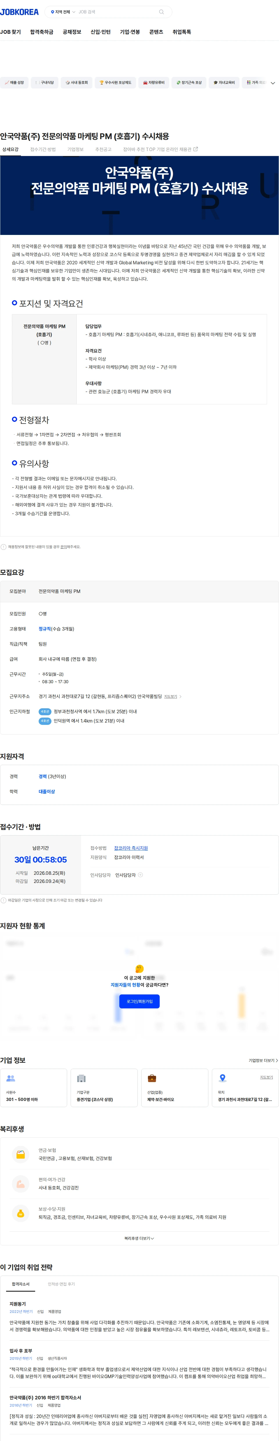Open the 합격축하금 menu
Image resolution: width=279 pixels, height=1441 pixels.
pyautogui.click(x=42, y=32)
